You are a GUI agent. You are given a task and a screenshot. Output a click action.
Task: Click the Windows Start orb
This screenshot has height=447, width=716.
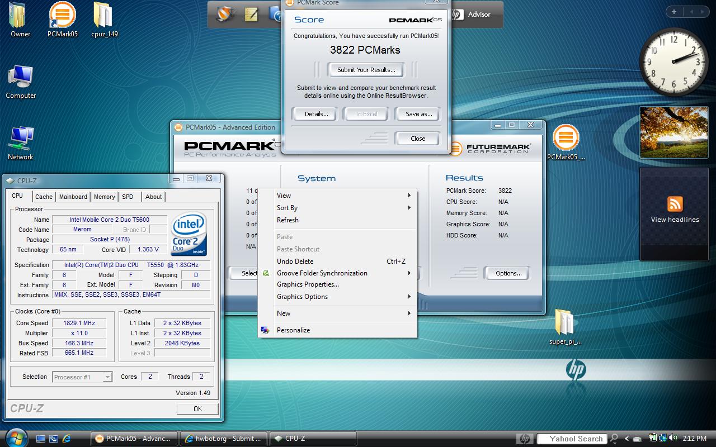point(15,438)
